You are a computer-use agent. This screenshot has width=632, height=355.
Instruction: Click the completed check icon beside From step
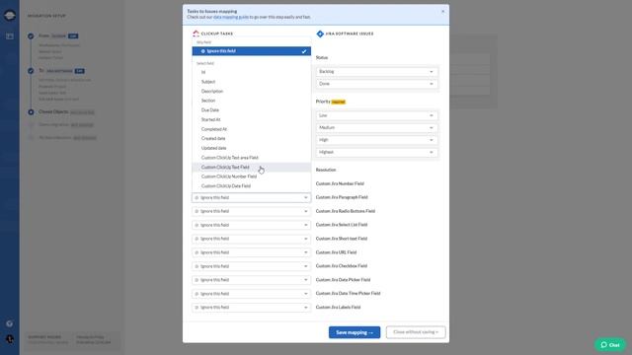coord(31,36)
